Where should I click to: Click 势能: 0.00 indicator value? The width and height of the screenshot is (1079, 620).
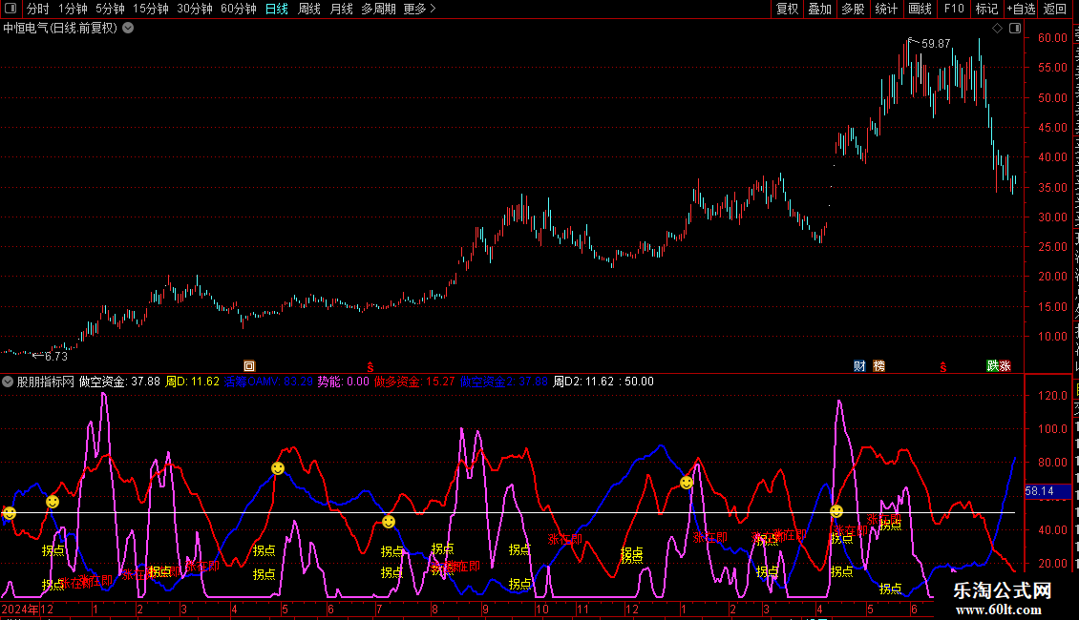(344, 382)
